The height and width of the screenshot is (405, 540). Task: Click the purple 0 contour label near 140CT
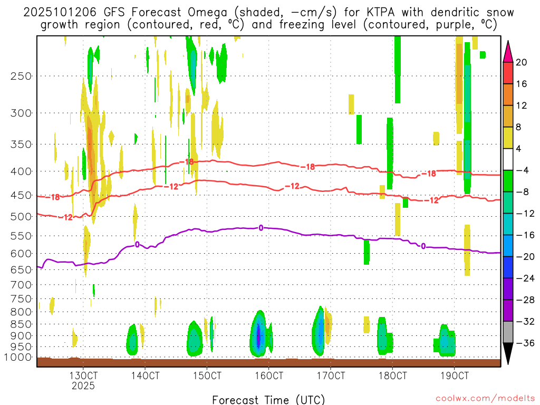point(137,245)
